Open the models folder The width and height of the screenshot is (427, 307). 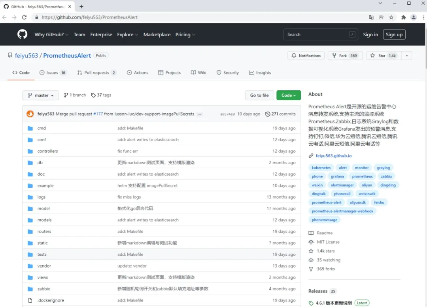(44, 220)
